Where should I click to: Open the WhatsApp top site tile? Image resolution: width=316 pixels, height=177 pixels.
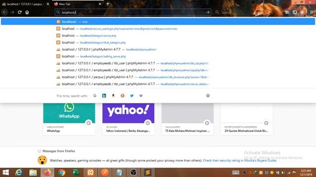(x=69, y=119)
